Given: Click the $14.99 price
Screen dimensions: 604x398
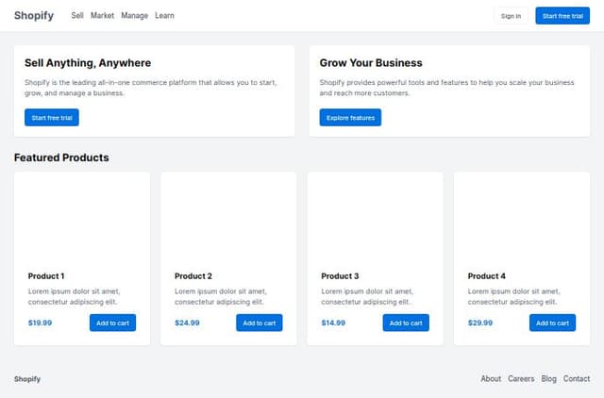Looking at the screenshot, I should (333, 323).
